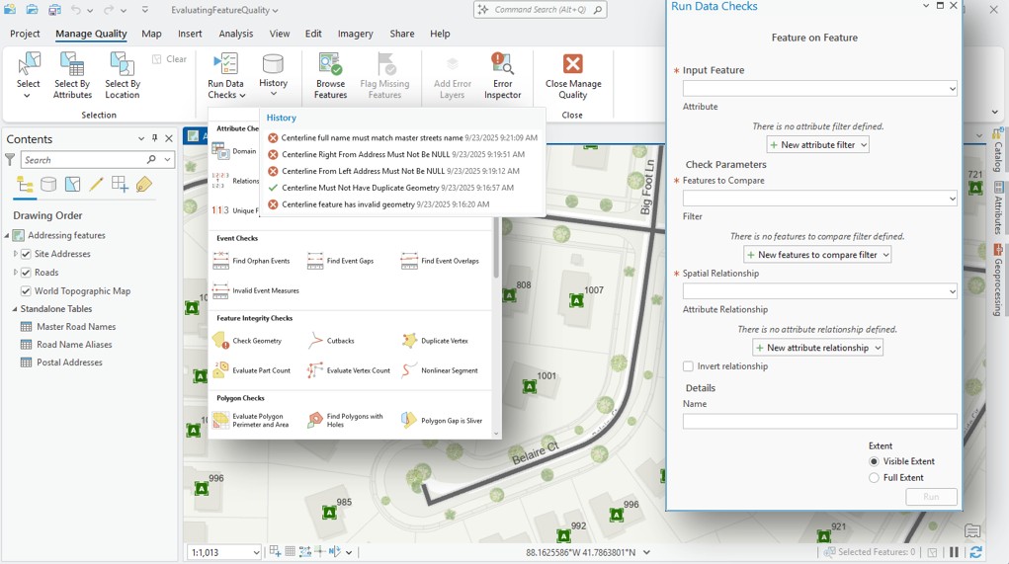The image size is (1009, 564).
Task: Open the Insert ribbon tab
Action: 190,34
